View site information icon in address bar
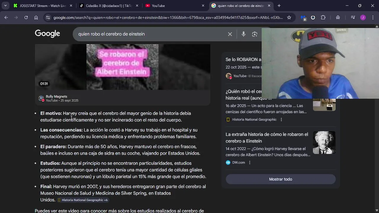Image resolution: width=379 pixels, height=213 pixels. coord(48,17)
